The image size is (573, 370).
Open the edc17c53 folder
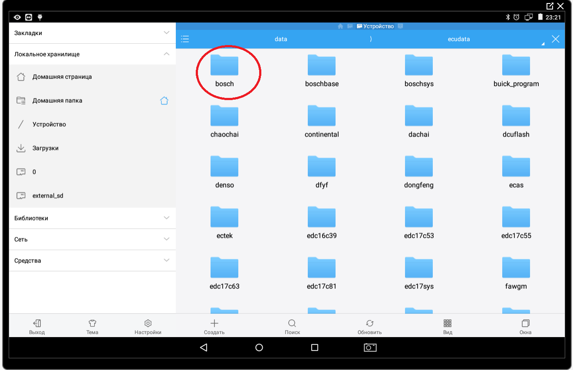(x=419, y=224)
